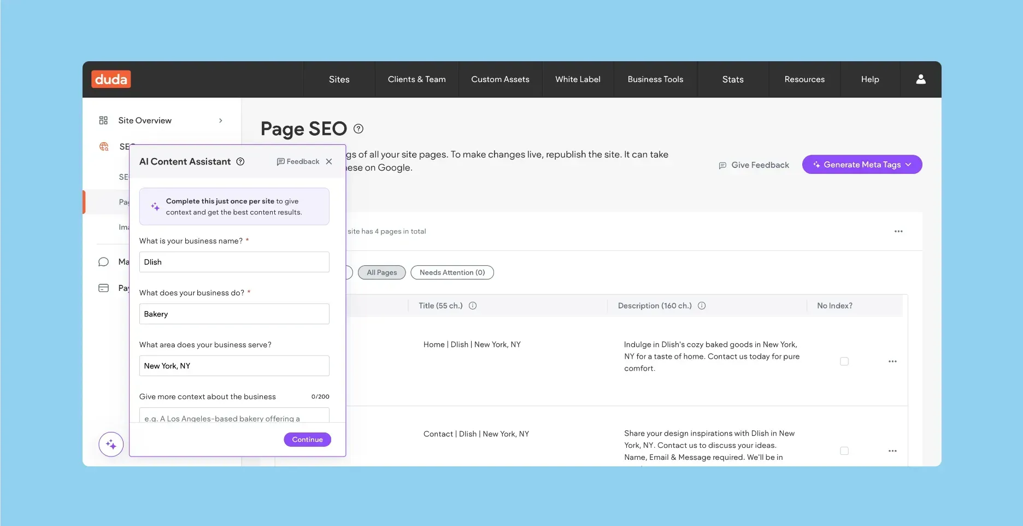Open the Help menu

[x=870, y=79]
